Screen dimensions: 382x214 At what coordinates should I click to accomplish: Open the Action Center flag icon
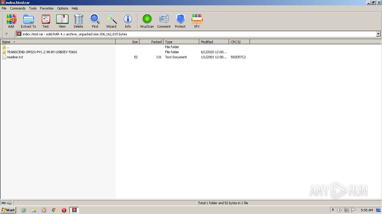(354, 210)
